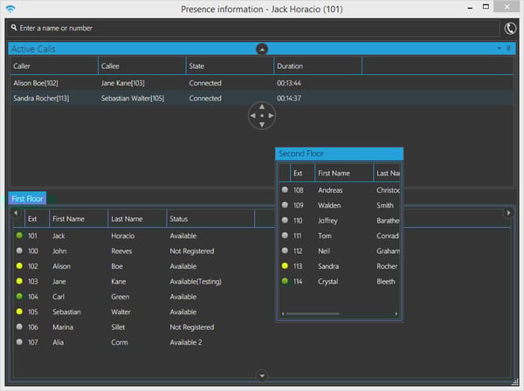Click the docking compass center dot
Image resolution: width=524 pixels, height=391 pixels.
click(x=262, y=116)
